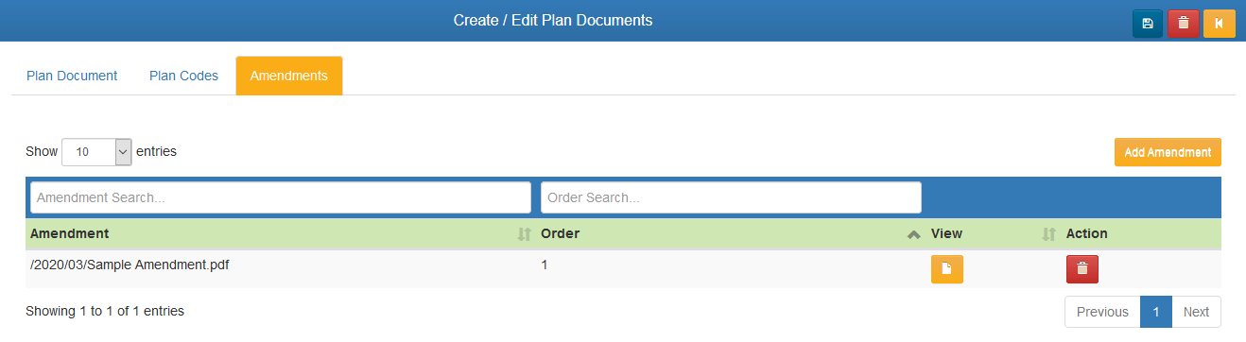Screen dimensions: 1246x342
Task: Switch to the Plan Codes tab
Action: click(x=183, y=76)
